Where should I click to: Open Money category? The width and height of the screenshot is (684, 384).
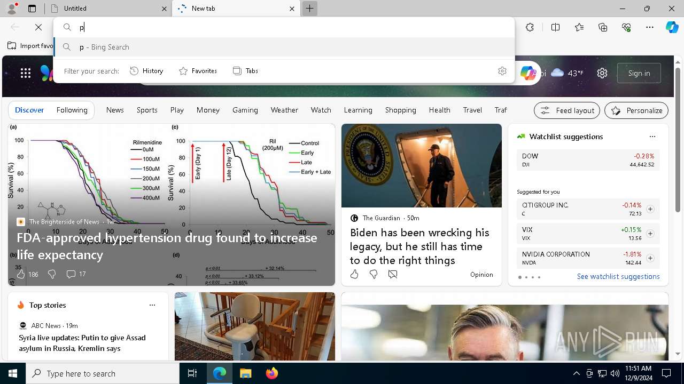point(208,110)
